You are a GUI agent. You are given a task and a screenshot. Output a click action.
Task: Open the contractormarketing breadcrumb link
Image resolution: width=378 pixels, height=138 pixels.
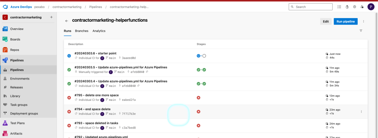(x=67, y=7)
